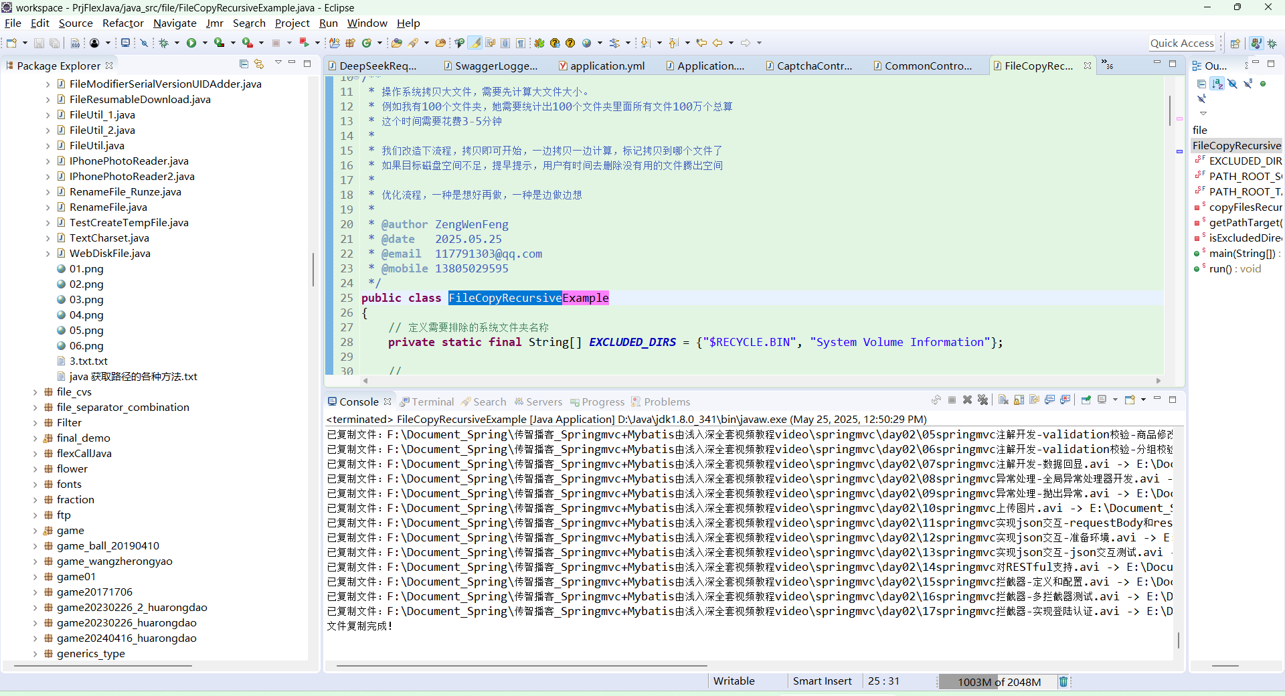Viewport: 1285px width, 696px height.
Task: Open the Debug button dropdown arrow
Action: point(177,43)
